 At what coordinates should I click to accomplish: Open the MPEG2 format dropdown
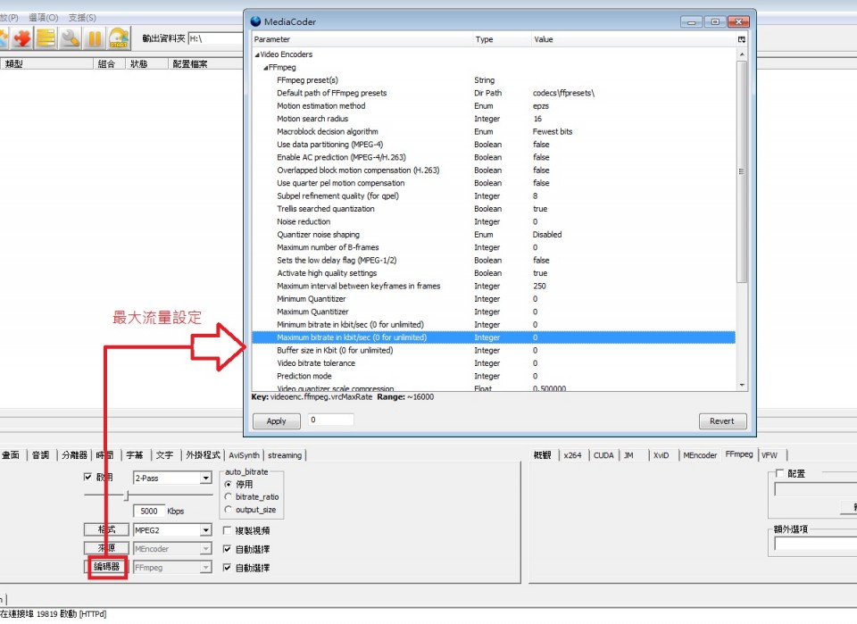(205, 530)
